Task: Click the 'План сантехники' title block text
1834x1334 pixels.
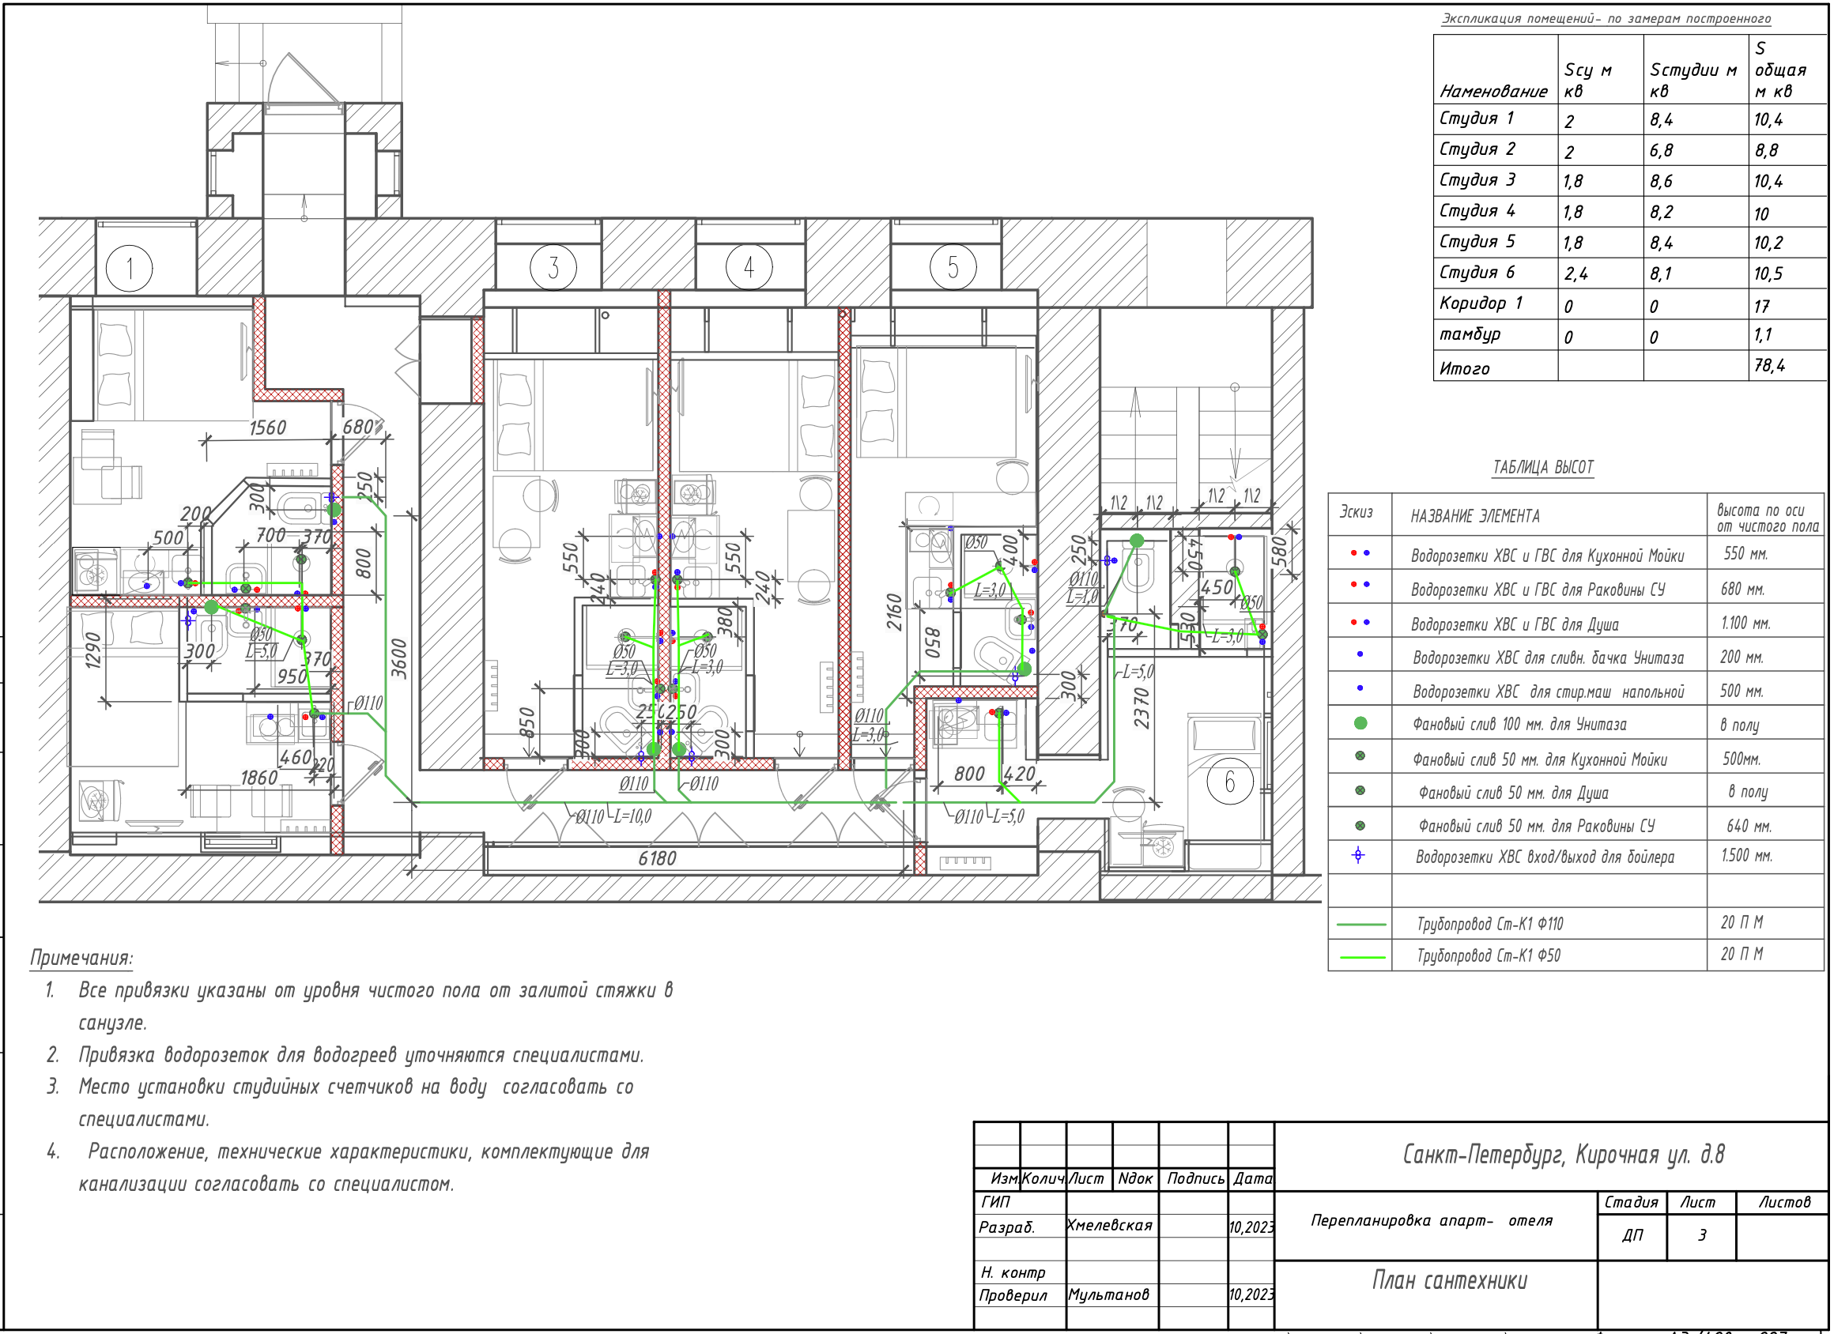Action: coord(1449,1280)
